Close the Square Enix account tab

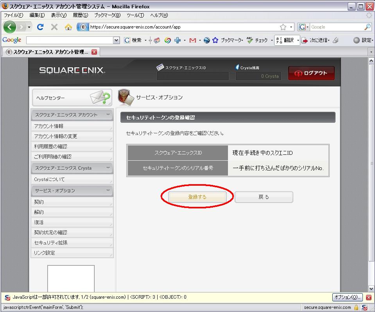(94, 52)
